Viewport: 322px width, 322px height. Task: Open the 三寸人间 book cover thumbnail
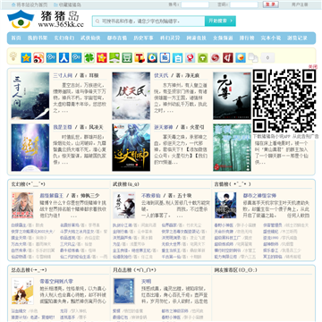point(30,96)
